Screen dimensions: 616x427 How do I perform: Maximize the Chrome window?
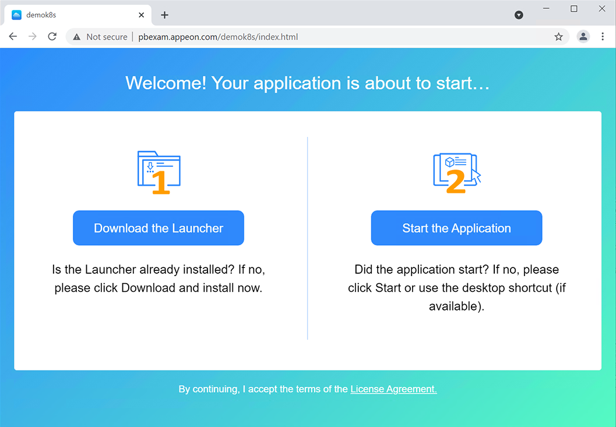tap(574, 9)
